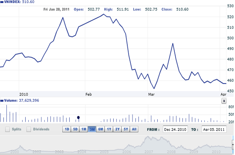Click 2004 on the overview timeline
This screenshot has height=155, width=235.
point(82,152)
